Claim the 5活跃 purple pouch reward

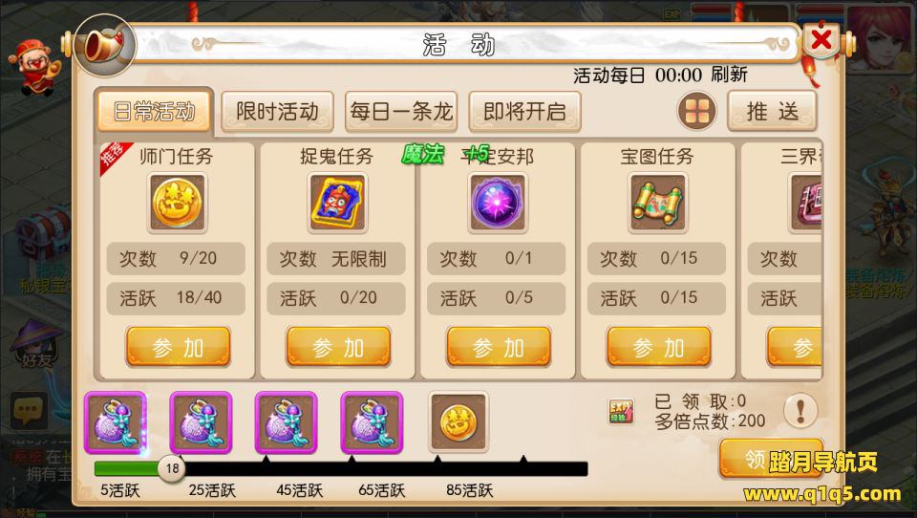(116, 422)
